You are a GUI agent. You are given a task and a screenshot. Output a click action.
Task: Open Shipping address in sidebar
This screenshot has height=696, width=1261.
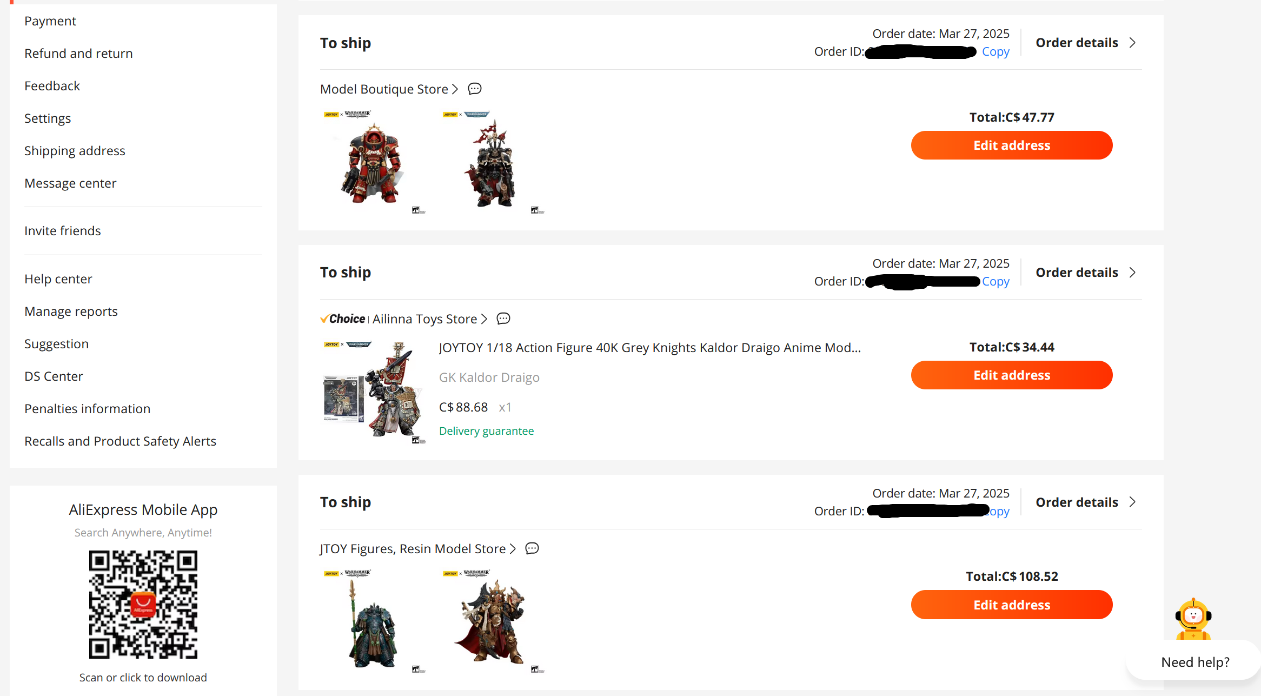point(75,151)
